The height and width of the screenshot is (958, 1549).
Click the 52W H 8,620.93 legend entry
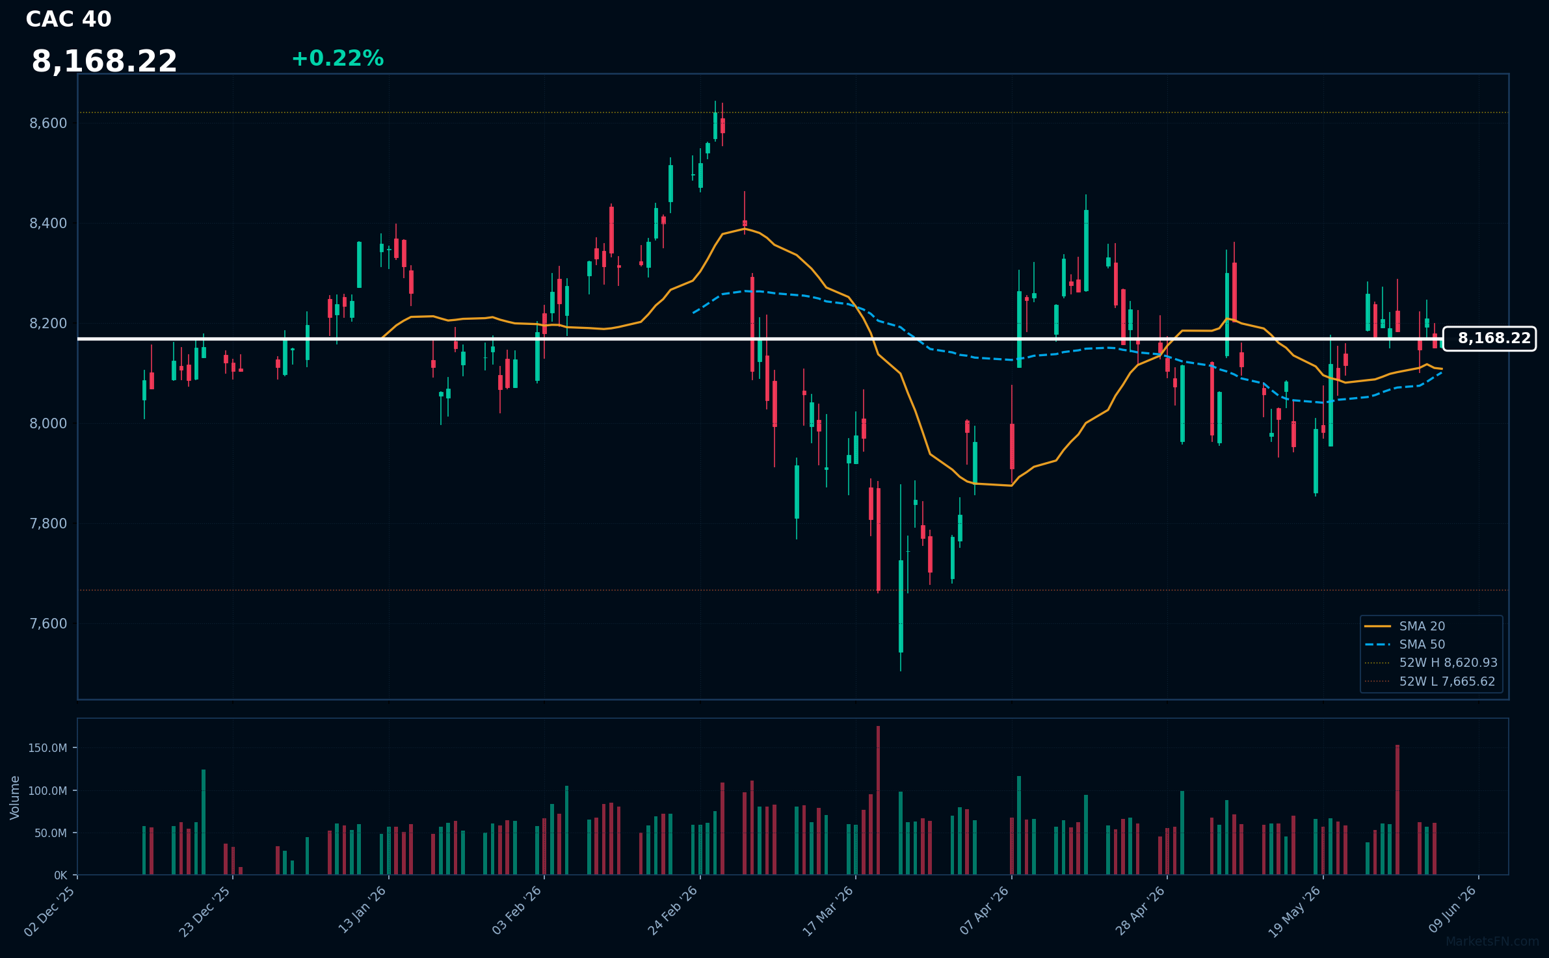1431,663
